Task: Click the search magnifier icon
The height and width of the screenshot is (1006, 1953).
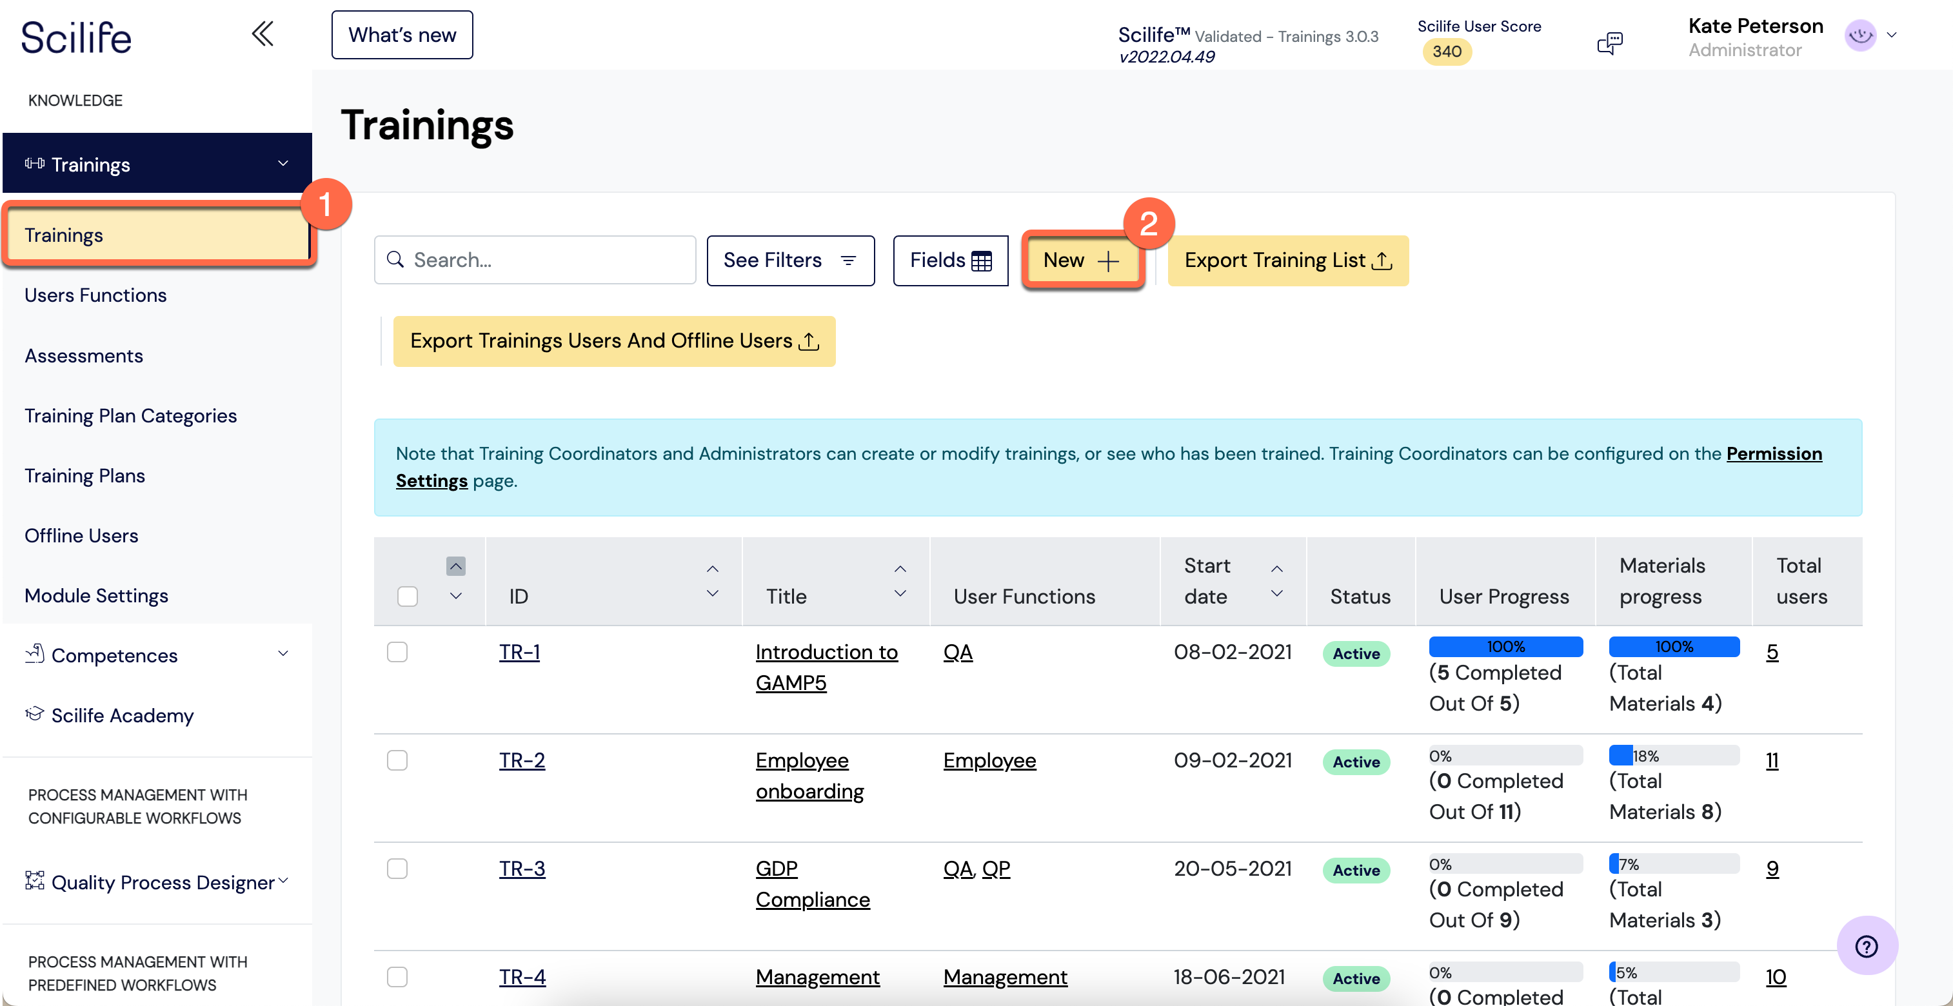Action: (395, 259)
